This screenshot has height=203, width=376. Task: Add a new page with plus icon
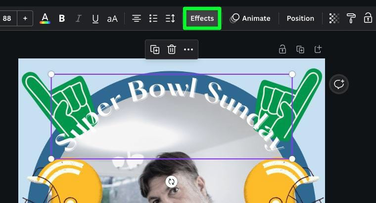point(318,49)
